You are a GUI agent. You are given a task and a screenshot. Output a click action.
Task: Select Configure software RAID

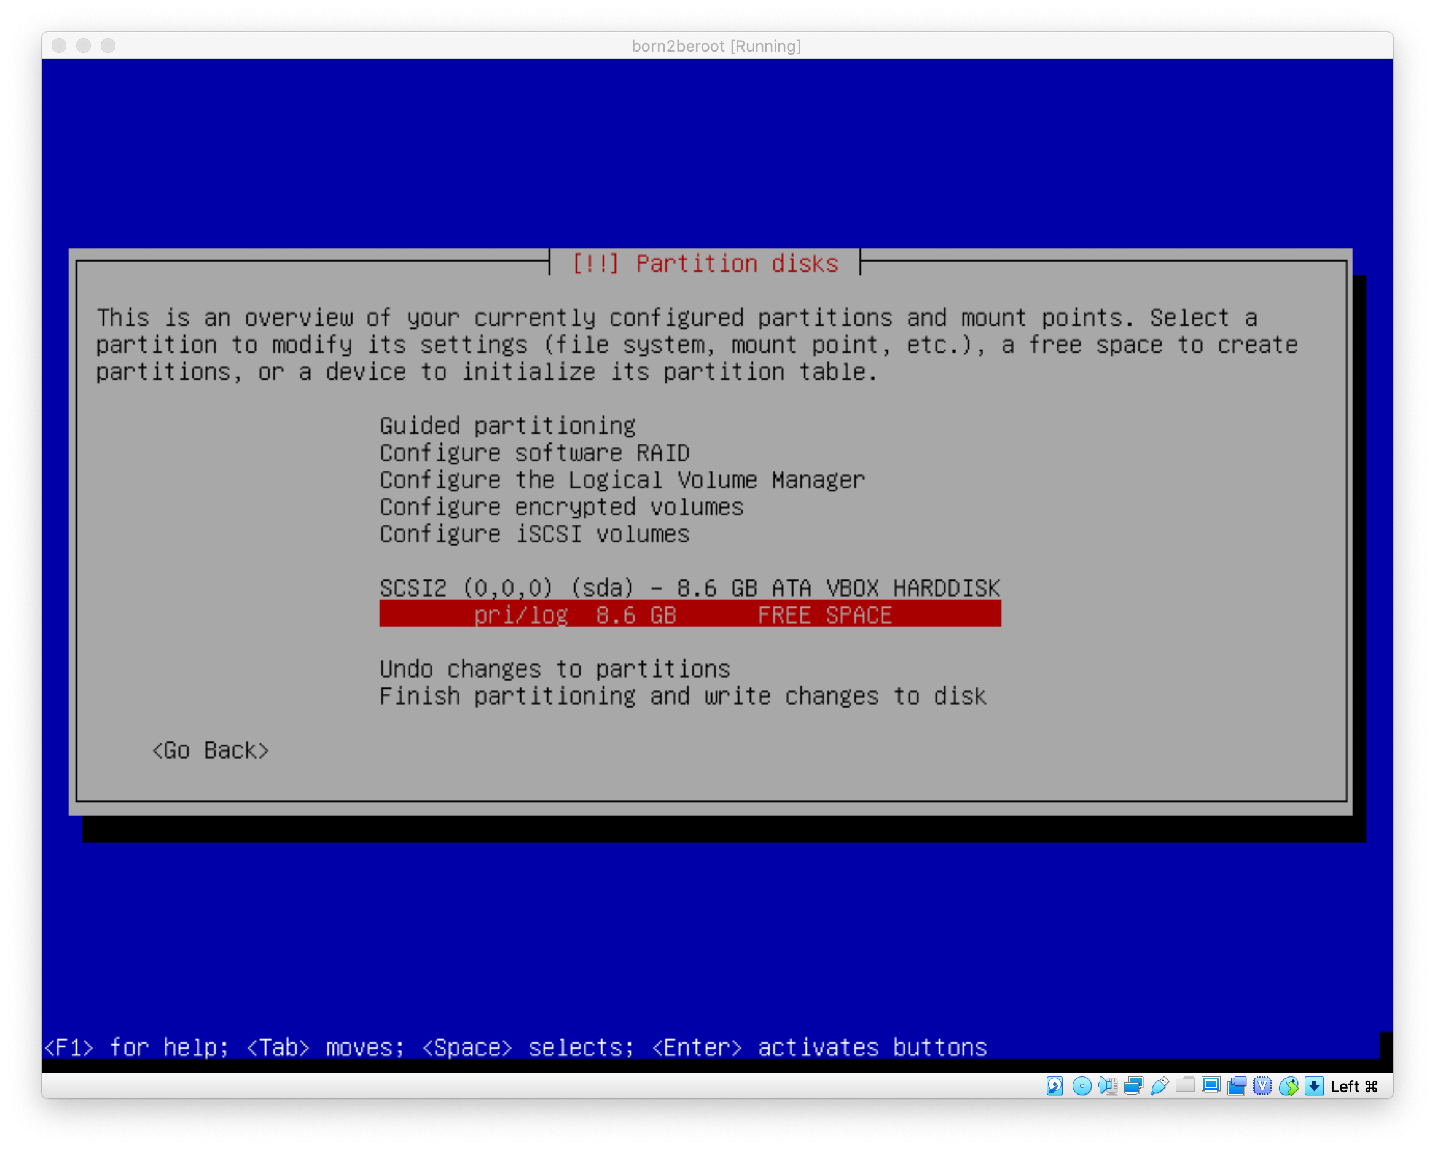pos(534,453)
